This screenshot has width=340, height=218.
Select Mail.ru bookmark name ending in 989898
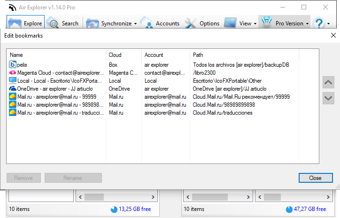[x=60, y=105]
